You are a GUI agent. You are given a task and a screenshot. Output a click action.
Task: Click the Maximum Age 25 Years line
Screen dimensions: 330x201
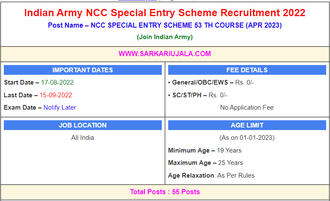click(x=206, y=163)
